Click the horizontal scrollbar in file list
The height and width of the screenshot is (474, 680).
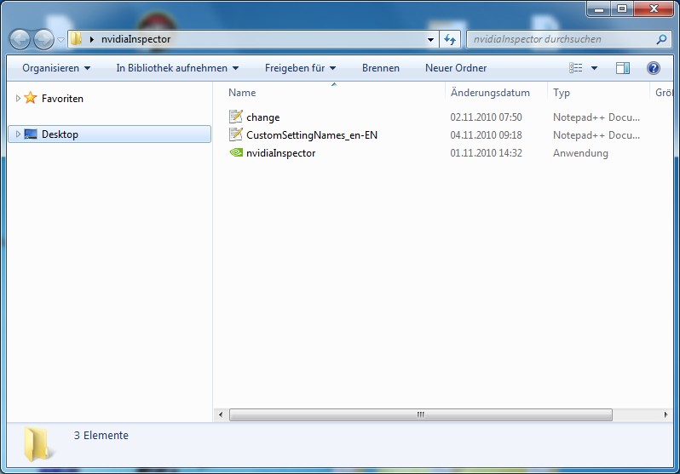[x=420, y=415]
